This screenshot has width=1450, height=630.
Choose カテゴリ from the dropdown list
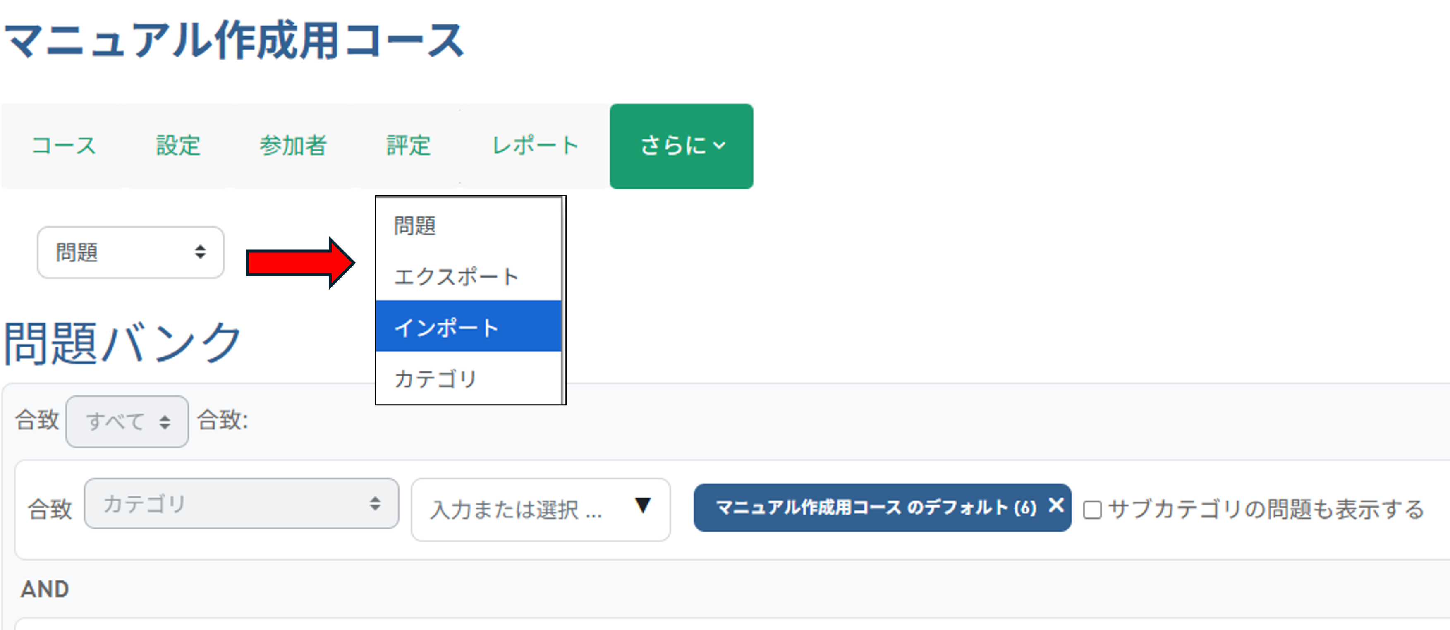pos(435,379)
